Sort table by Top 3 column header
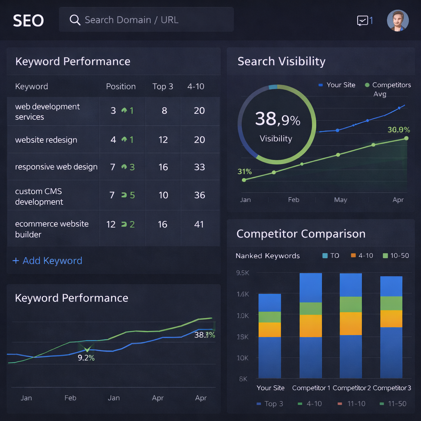This screenshot has width=421, height=421. pos(163,86)
